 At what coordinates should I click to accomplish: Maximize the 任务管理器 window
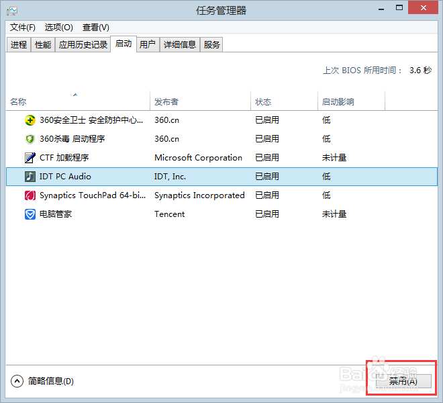(x=399, y=8)
